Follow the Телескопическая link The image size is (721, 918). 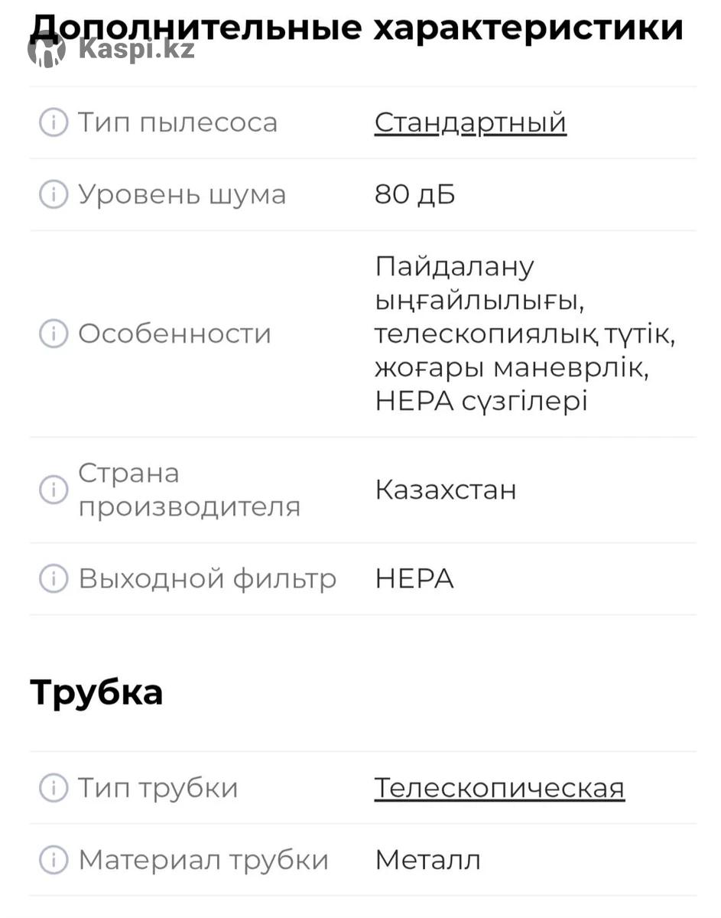point(499,788)
